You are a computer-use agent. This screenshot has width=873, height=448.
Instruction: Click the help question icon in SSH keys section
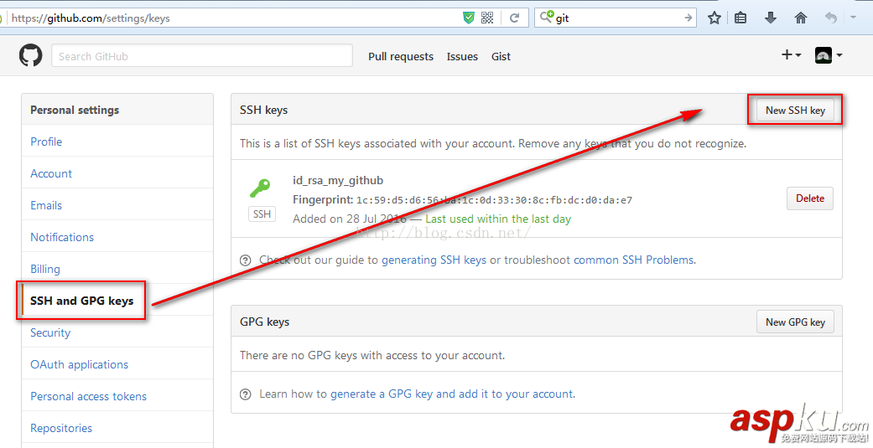coord(245,260)
